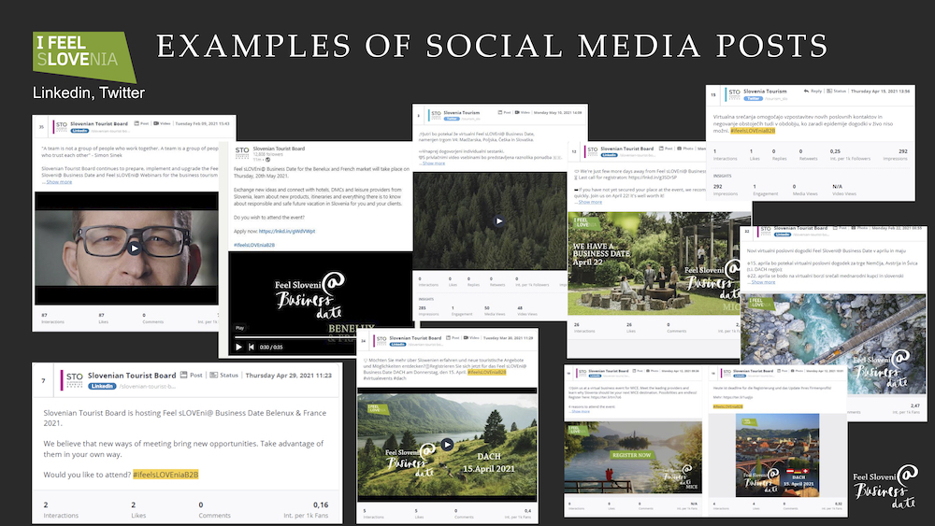Click the Status icon on the April 29 post

point(214,376)
